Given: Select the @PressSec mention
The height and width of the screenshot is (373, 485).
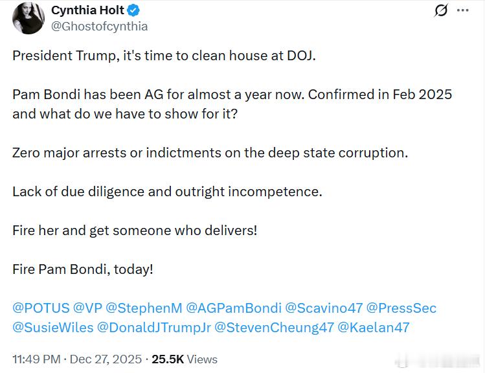Looking at the screenshot, I should (x=401, y=308).
